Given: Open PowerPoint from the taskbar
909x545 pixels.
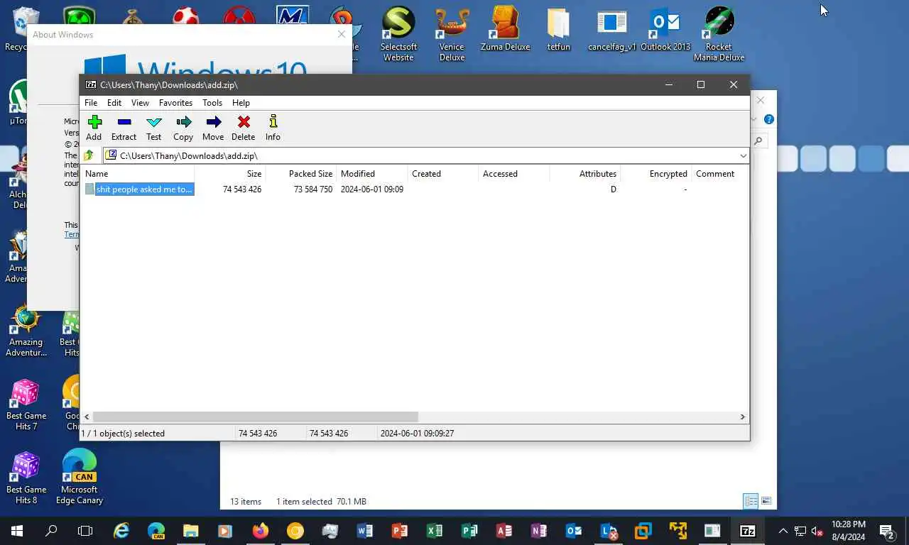Looking at the screenshot, I should coord(400,531).
